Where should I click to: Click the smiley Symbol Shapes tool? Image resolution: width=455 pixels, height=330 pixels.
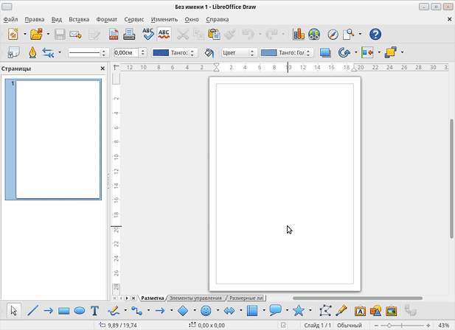point(206,311)
